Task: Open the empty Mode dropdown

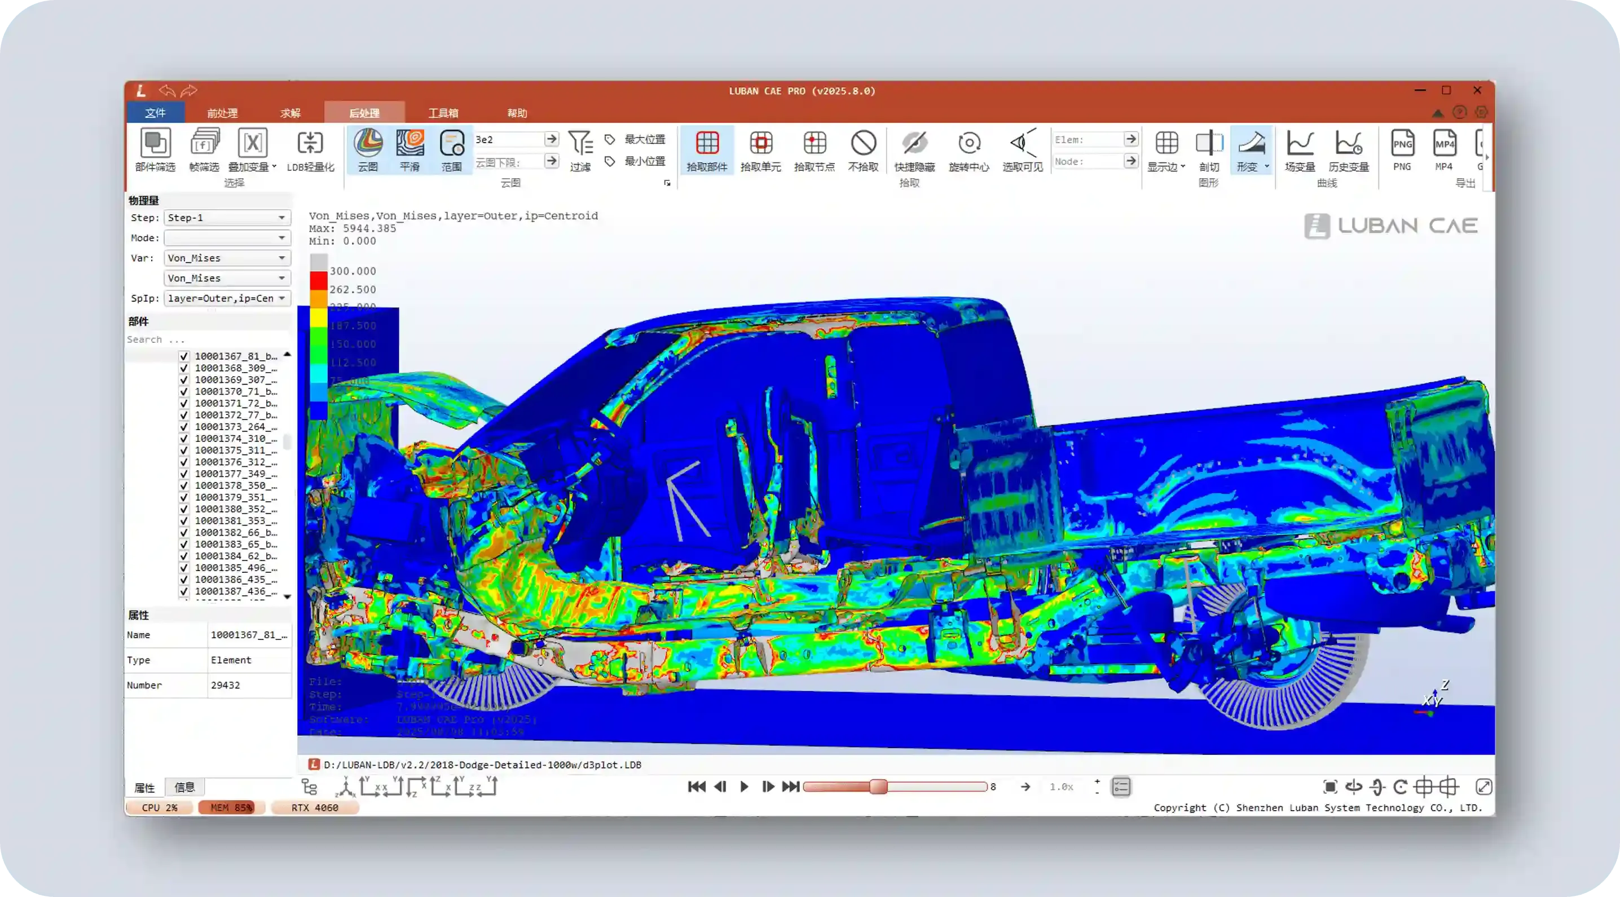Action: (227, 237)
